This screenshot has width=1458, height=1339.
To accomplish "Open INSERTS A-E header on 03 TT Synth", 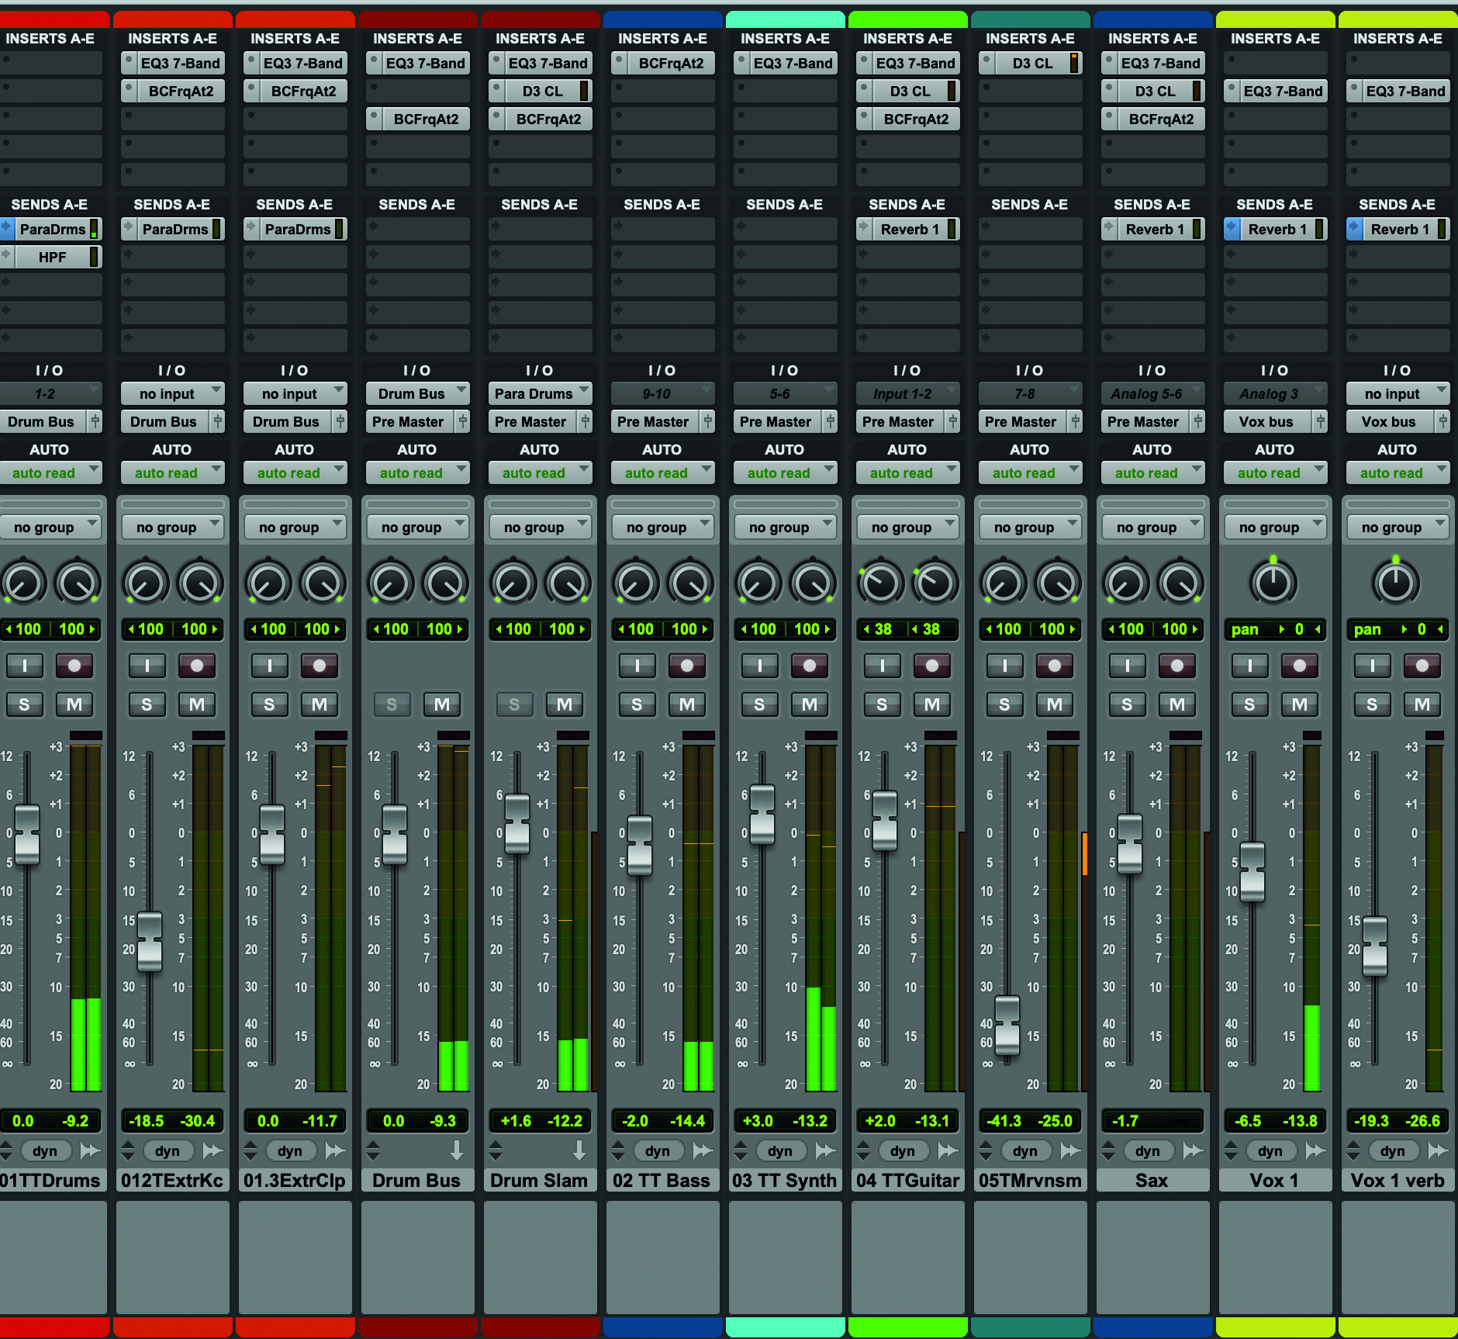I will coord(785,38).
